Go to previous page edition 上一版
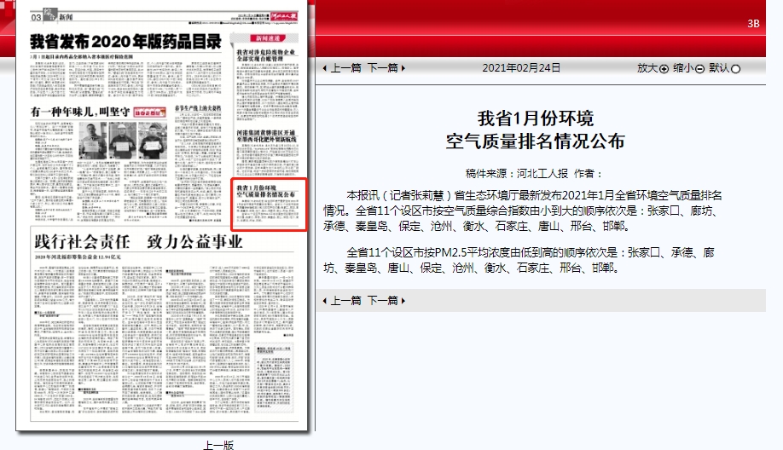783x450 pixels. (217, 444)
